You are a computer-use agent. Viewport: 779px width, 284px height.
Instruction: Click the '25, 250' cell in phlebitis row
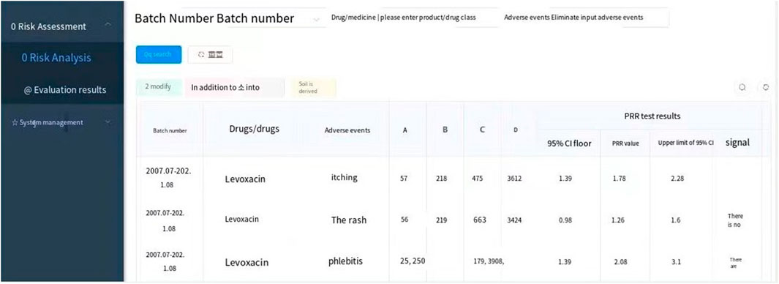(413, 261)
